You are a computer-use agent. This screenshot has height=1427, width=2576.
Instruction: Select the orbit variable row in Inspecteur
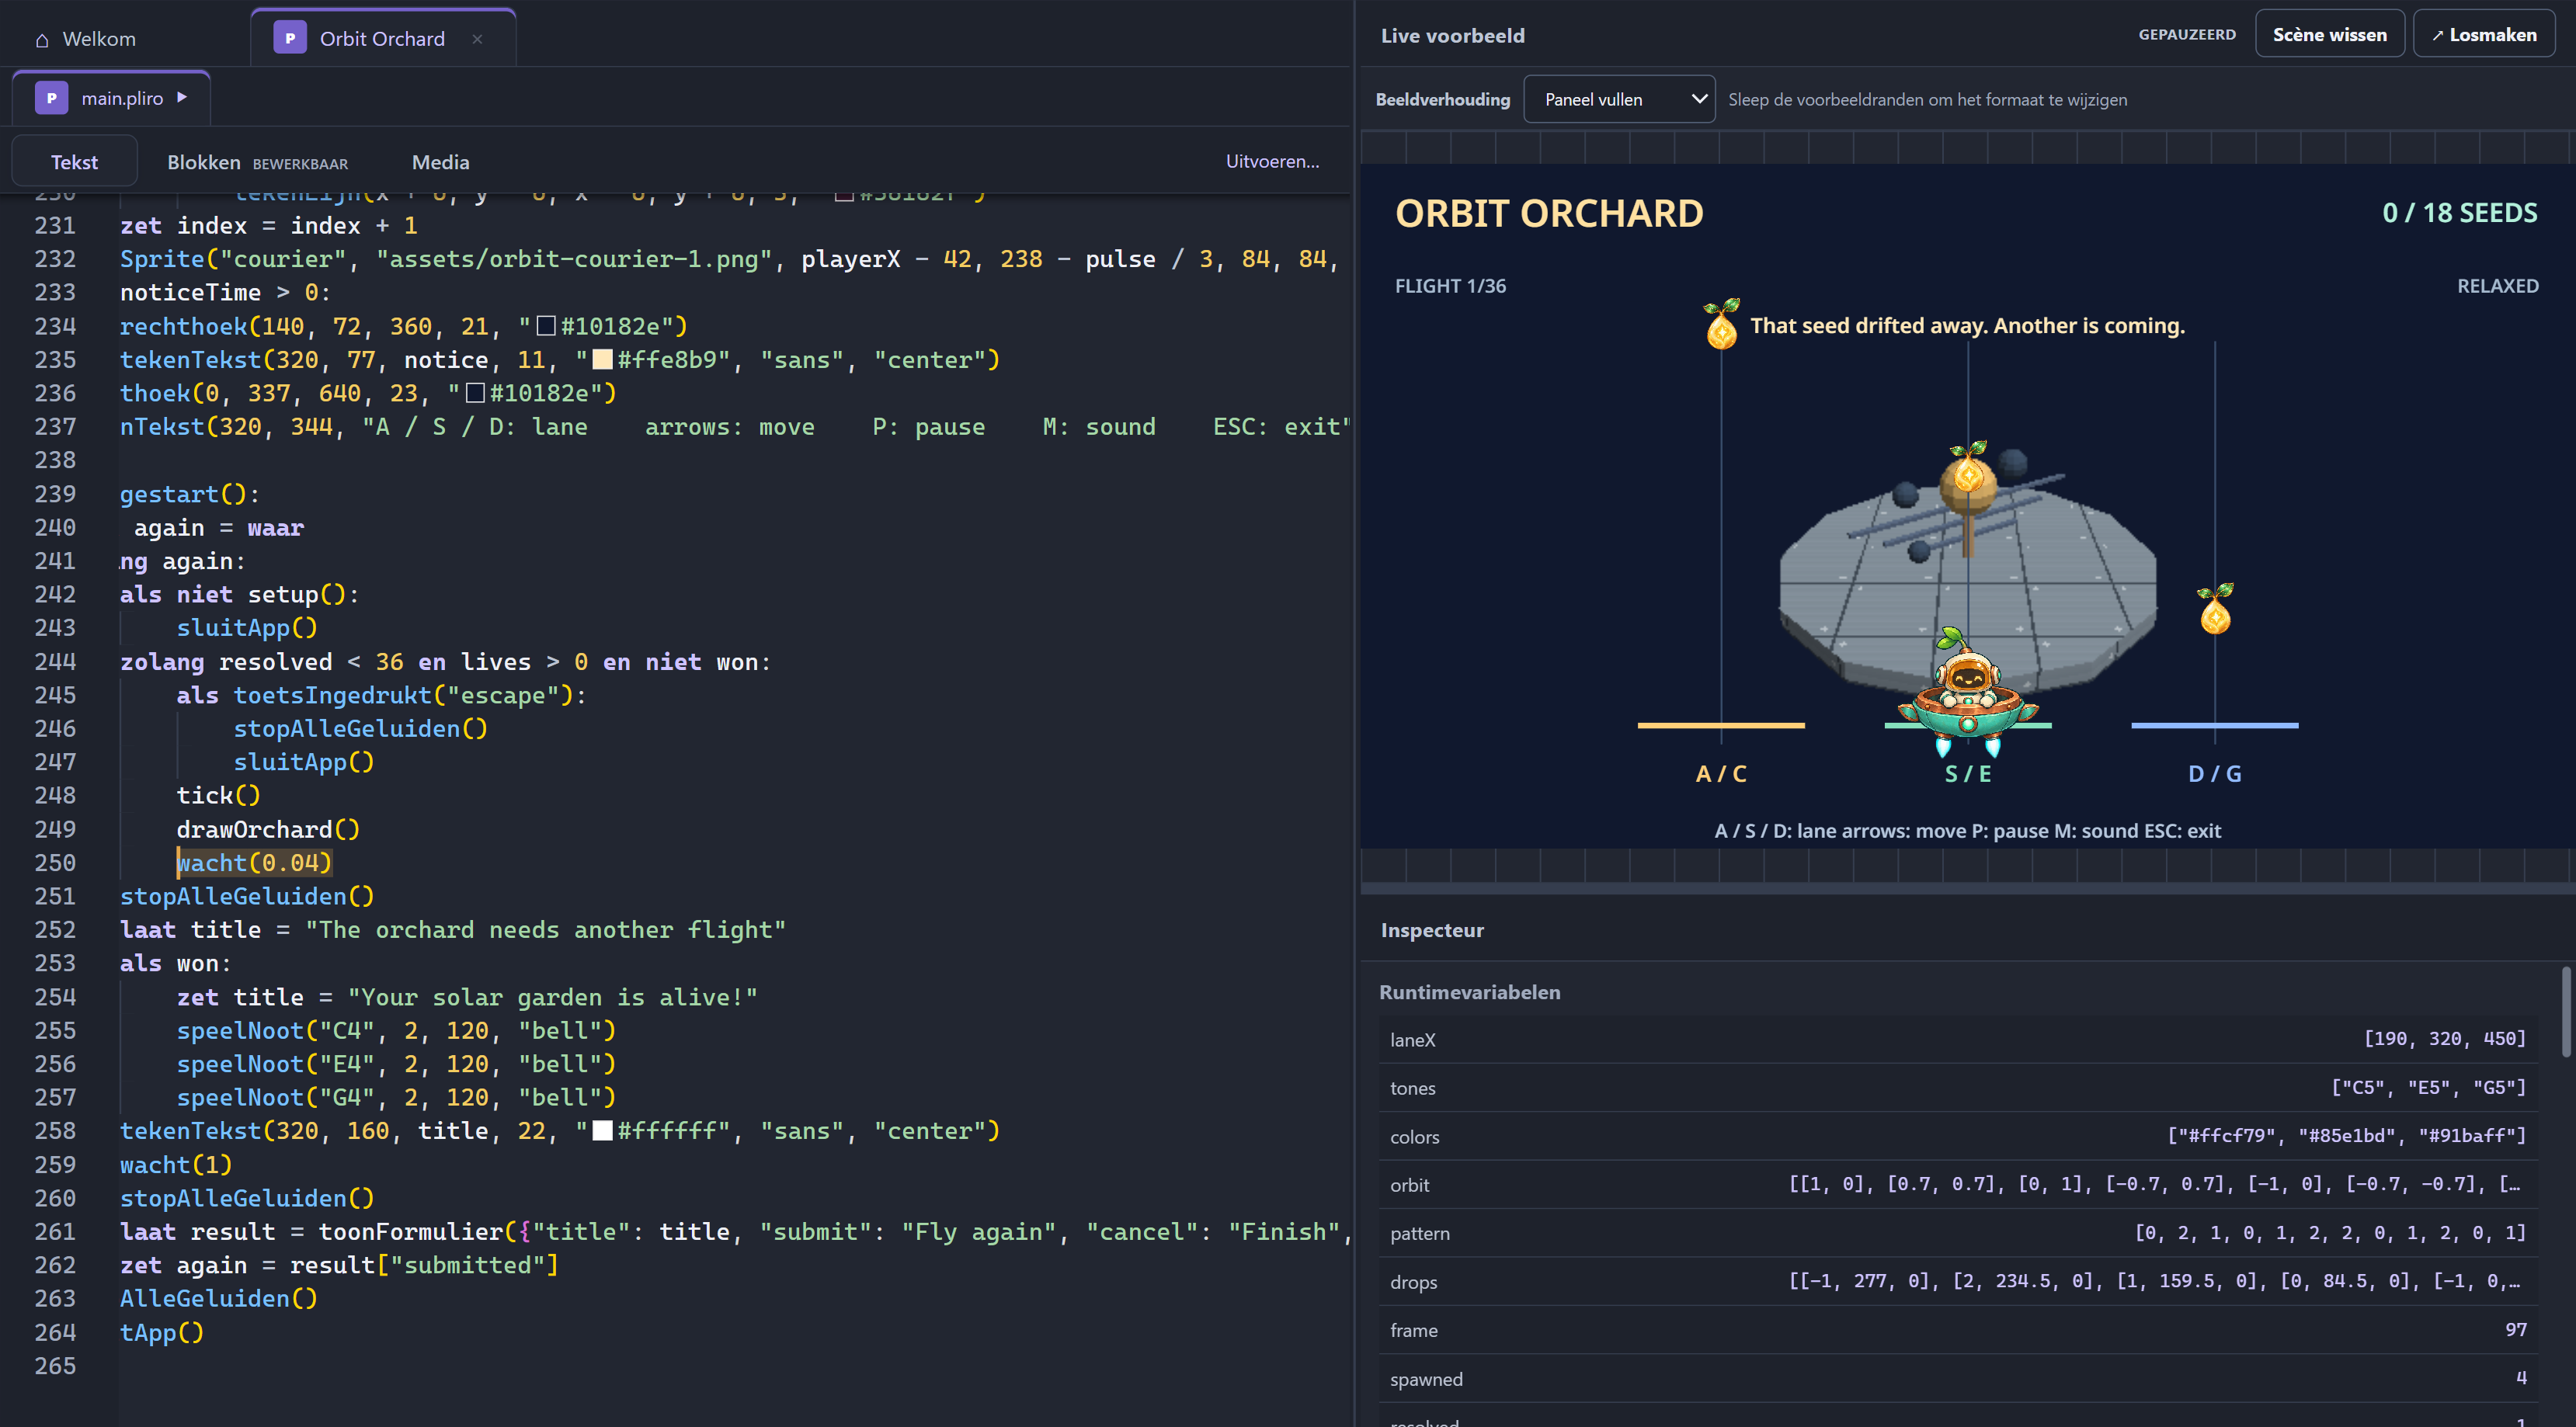pyautogui.click(x=1958, y=1185)
